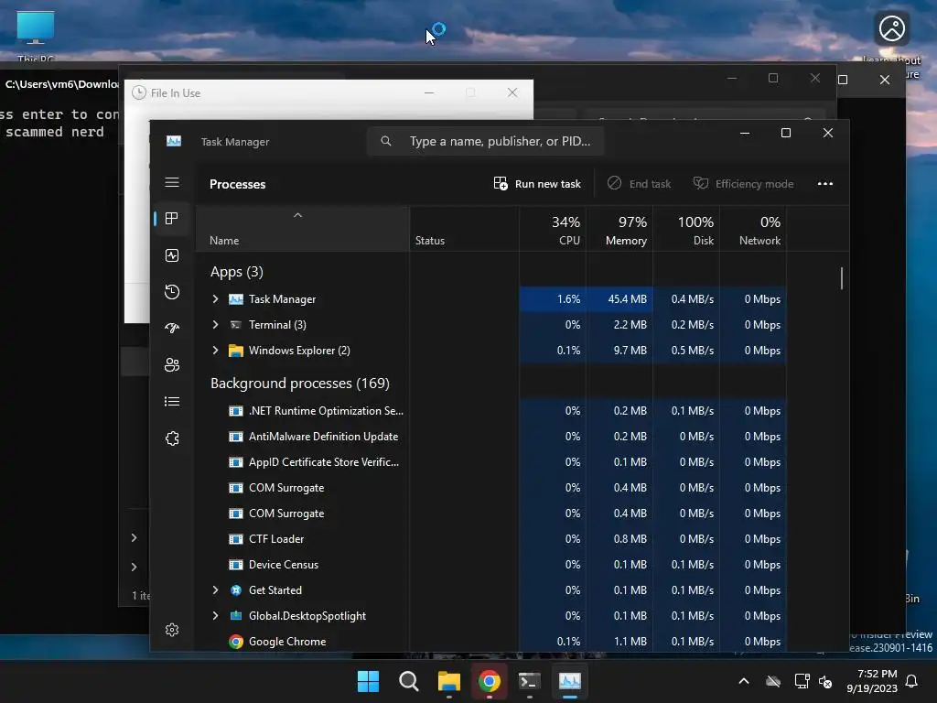This screenshot has height=703, width=937.
Task: Sort by Network column header
Action: point(754,230)
